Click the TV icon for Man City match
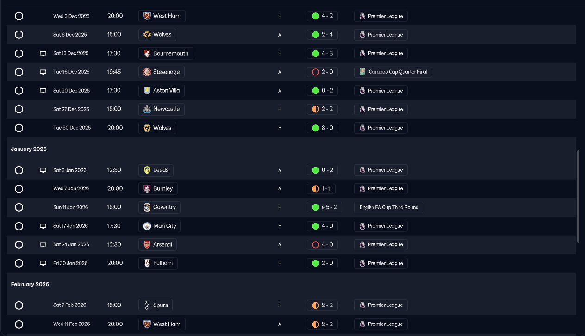585x336 pixels. click(43, 226)
